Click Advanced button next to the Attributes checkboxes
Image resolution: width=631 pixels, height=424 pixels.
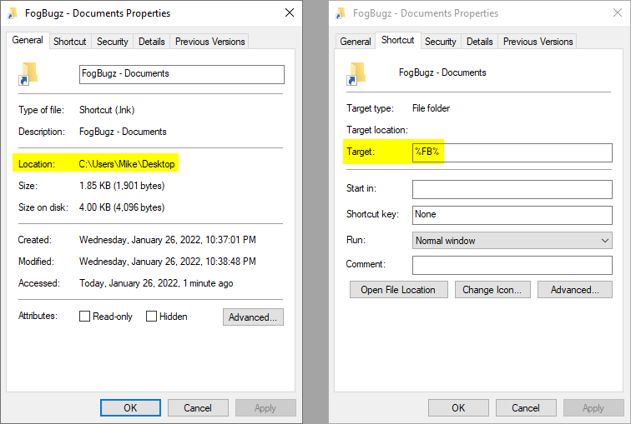click(253, 317)
